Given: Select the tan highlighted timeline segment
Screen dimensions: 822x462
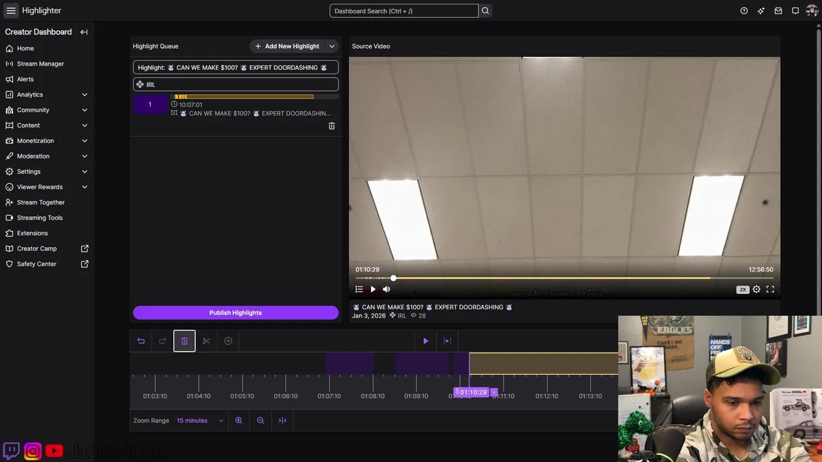Looking at the screenshot, I should [x=543, y=364].
